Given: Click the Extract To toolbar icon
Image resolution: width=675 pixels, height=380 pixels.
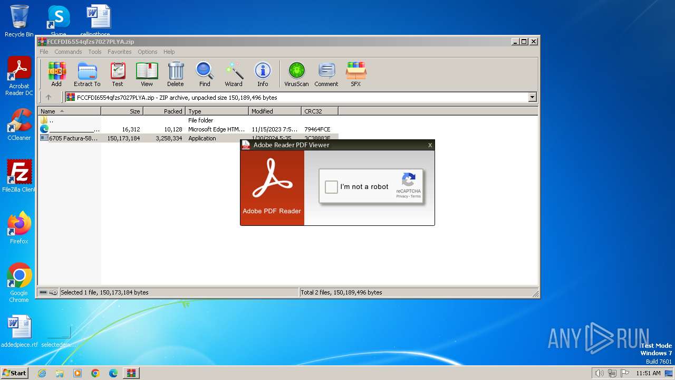Looking at the screenshot, I should [87, 74].
